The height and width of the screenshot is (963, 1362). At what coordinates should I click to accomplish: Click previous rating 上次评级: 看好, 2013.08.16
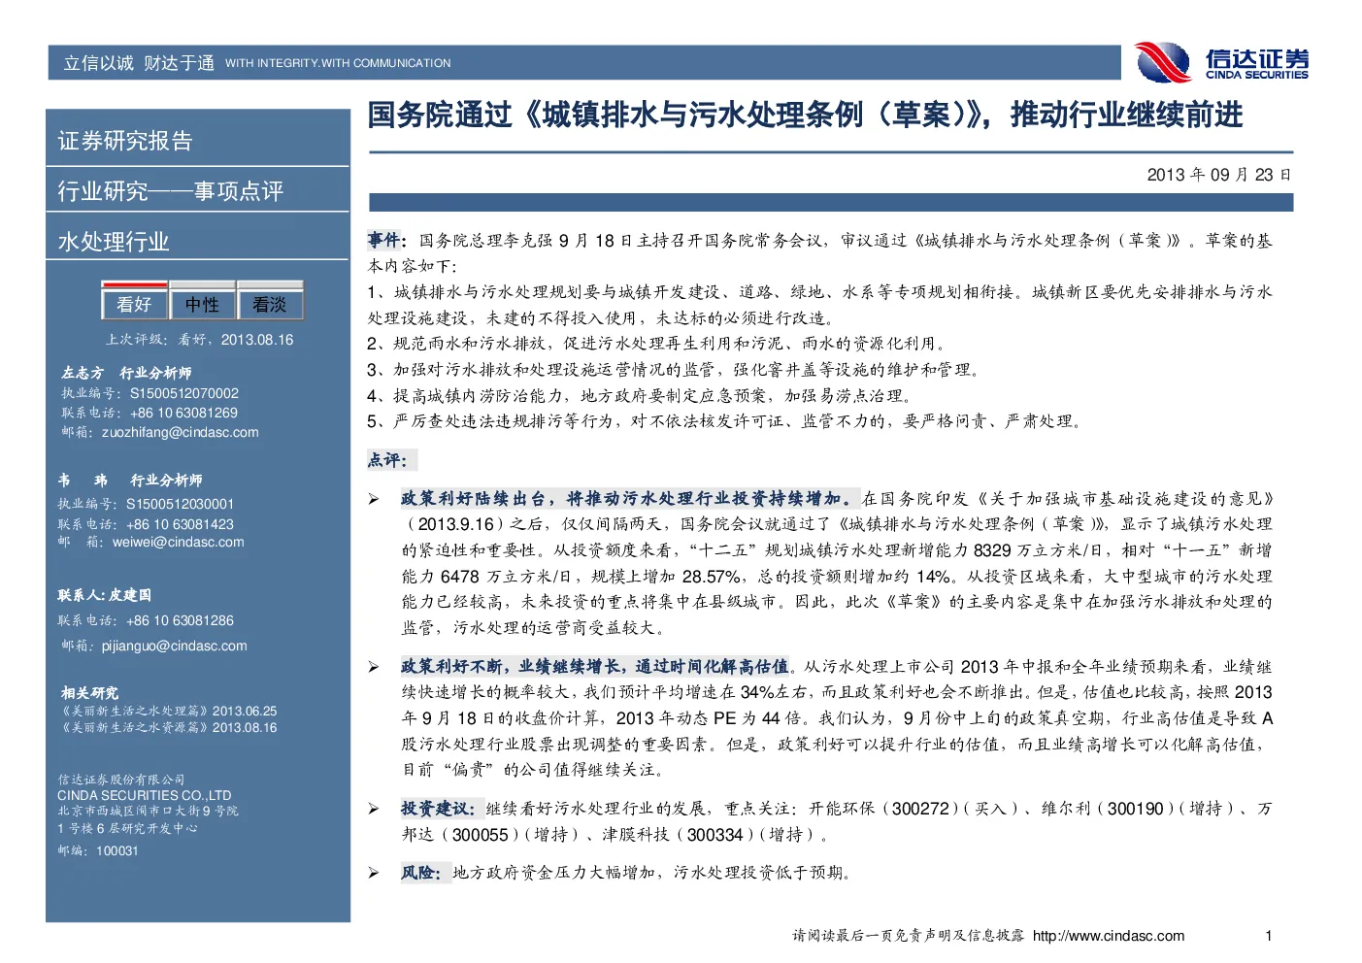point(199,340)
